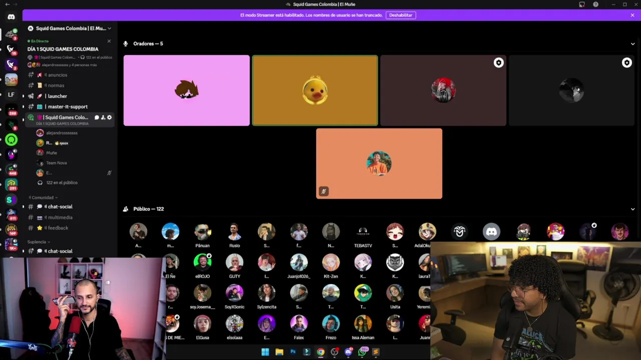Collapse the Oradores speakers section chevron
The image size is (641, 360).
pyautogui.click(x=632, y=44)
